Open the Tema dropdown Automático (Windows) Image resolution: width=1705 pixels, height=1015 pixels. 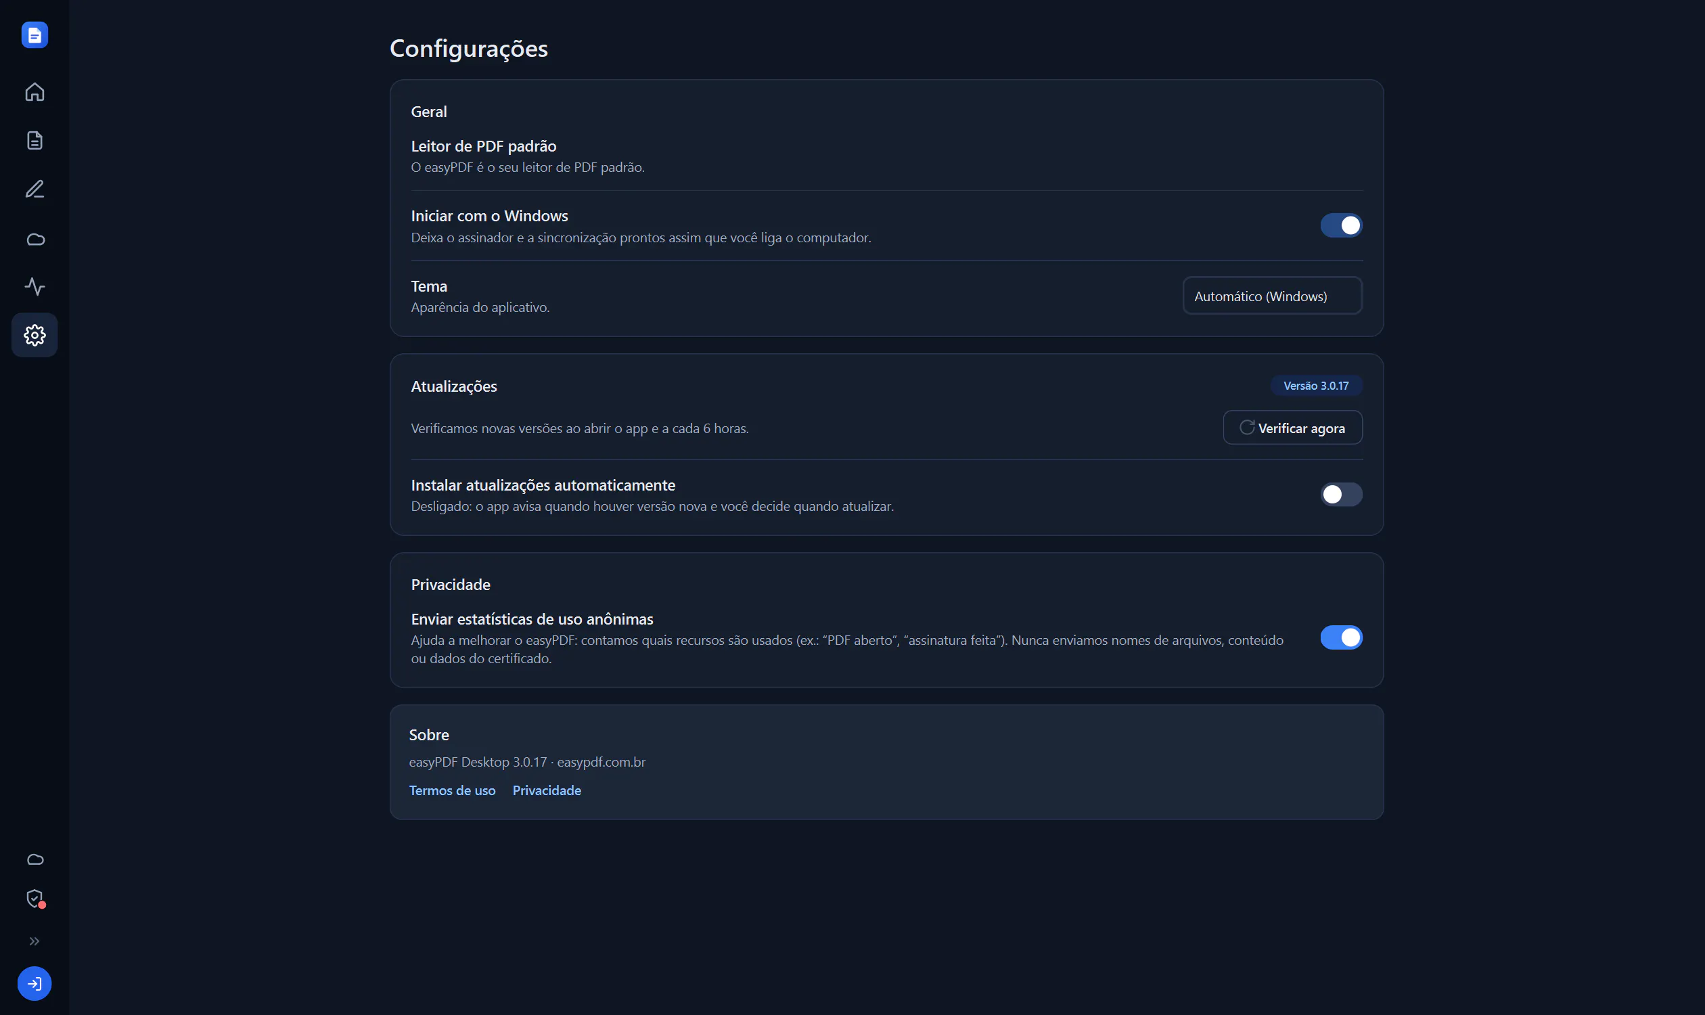(1272, 296)
